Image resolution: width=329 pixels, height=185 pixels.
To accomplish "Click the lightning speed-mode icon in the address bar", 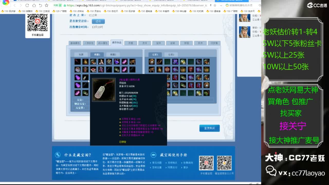I will click(x=211, y=5).
